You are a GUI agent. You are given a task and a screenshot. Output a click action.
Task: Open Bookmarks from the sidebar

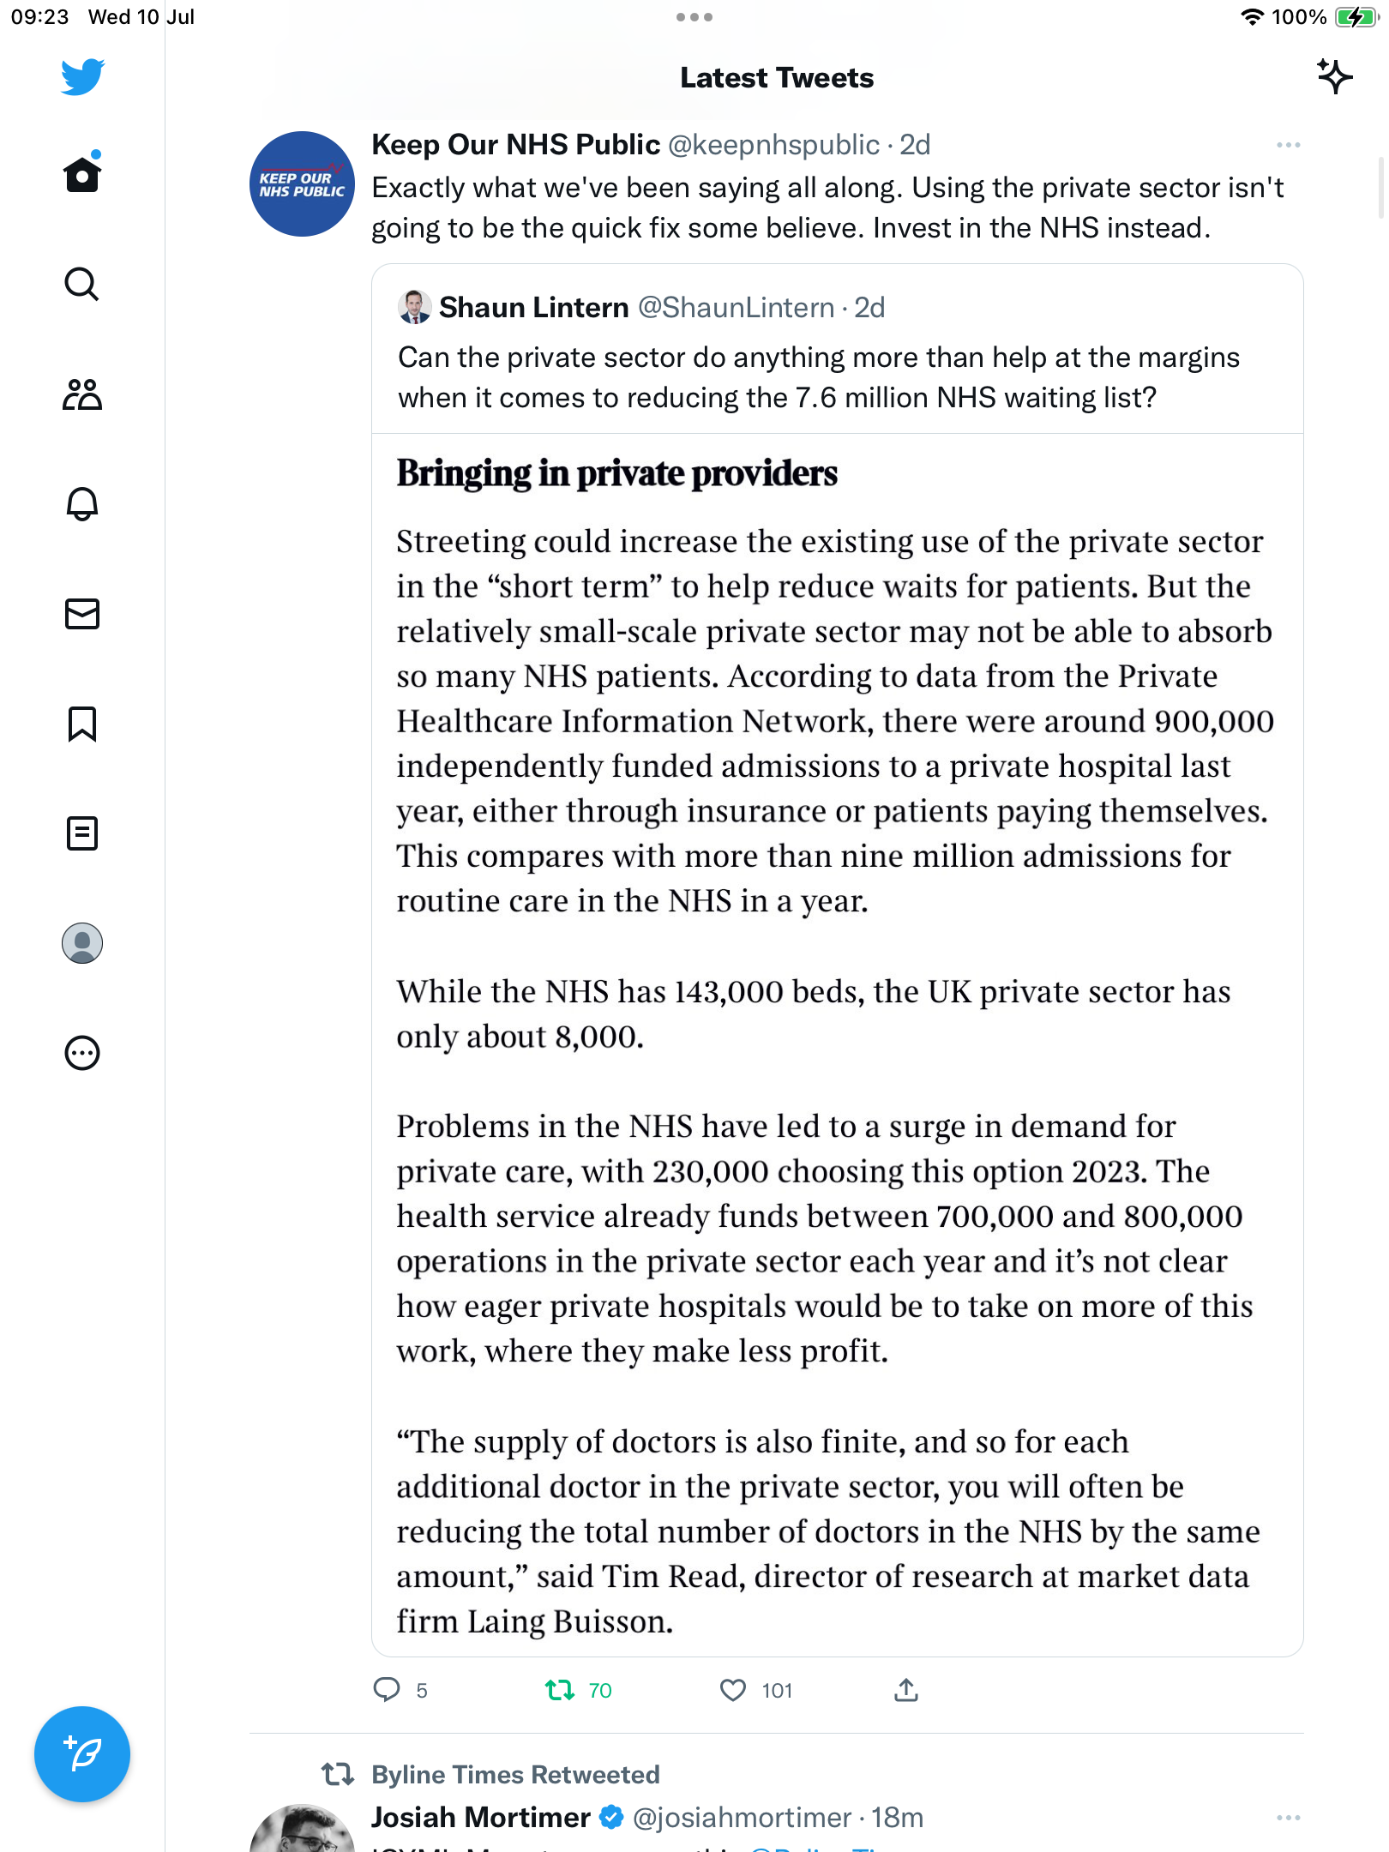pos(82,724)
